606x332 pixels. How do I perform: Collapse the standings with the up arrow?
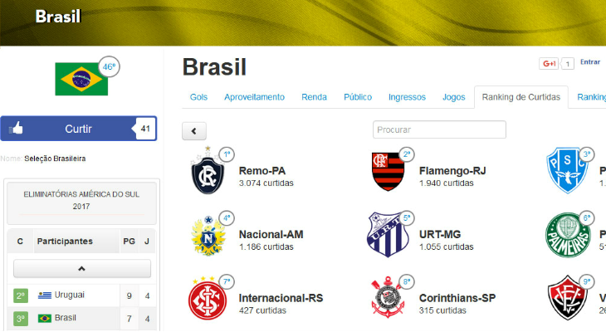(x=82, y=268)
